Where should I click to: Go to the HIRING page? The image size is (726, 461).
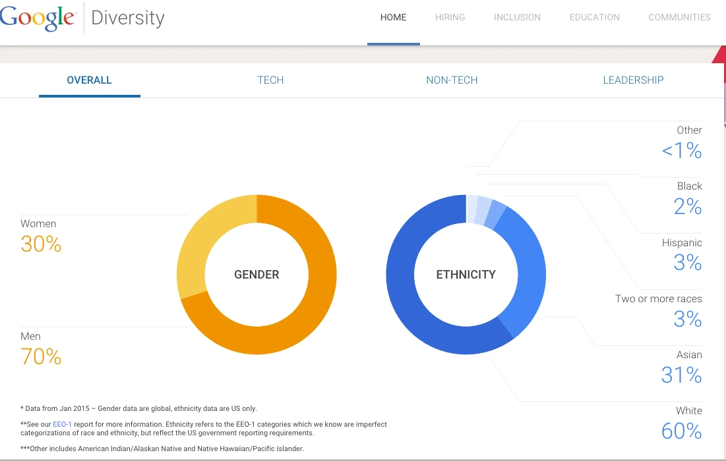tap(450, 18)
